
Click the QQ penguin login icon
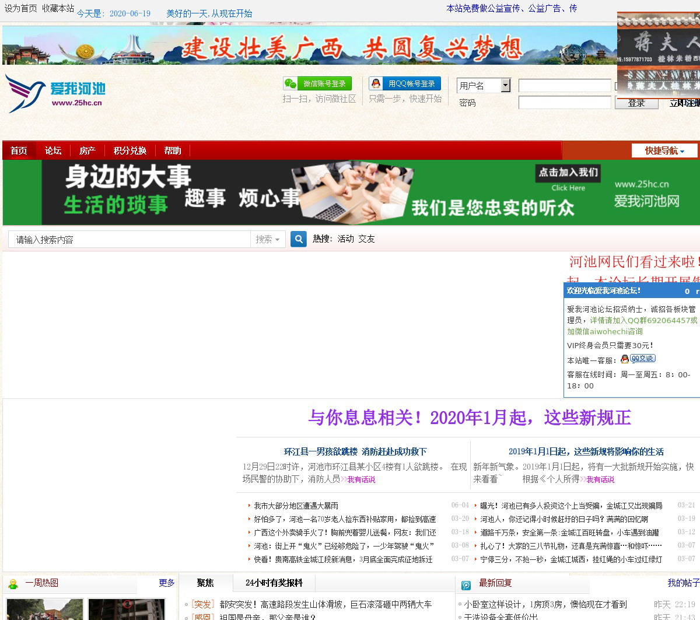tap(376, 84)
